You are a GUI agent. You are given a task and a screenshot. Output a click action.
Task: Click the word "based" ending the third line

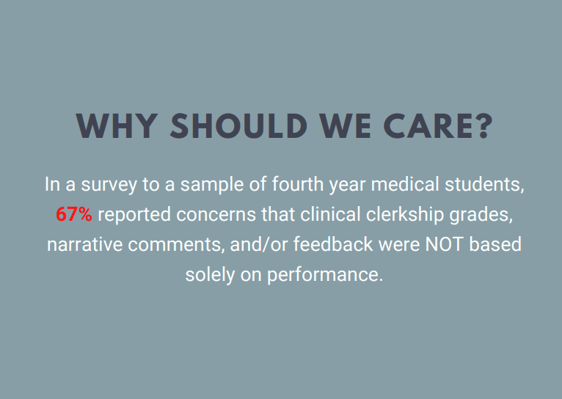coord(495,244)
